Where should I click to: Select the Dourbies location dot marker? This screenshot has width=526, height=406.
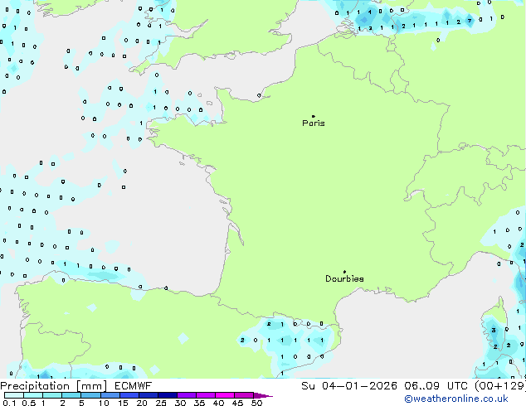pos(344,272)
